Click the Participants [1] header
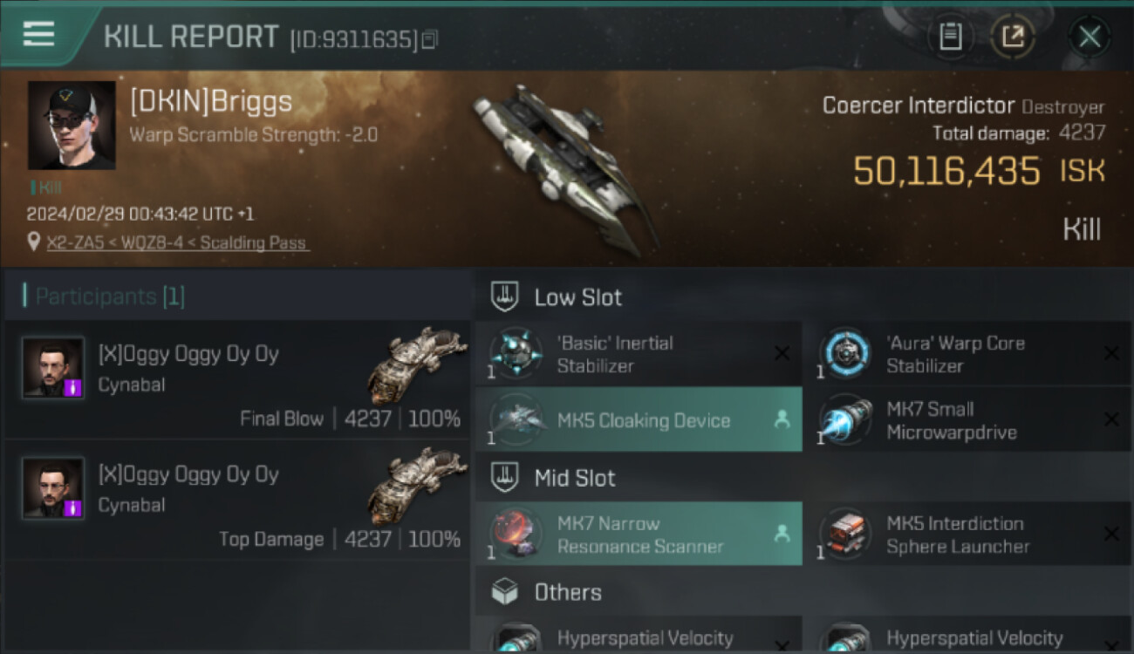Image resolution: width=1134 pixels, height=654 pixels. (x=110, y=296)
